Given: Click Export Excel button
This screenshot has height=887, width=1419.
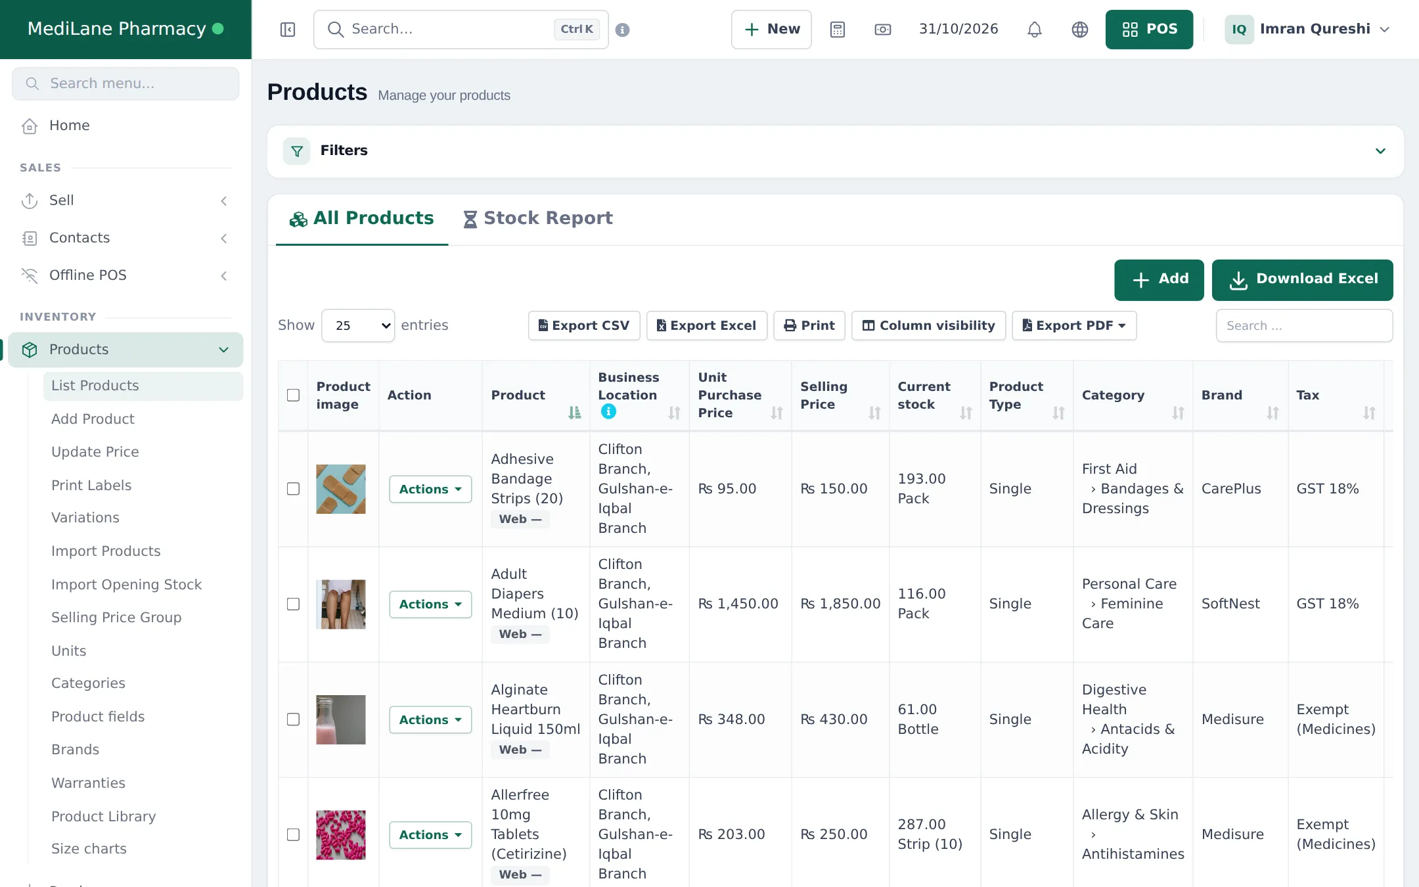Looking at the screenshot, I should [707, 325].
